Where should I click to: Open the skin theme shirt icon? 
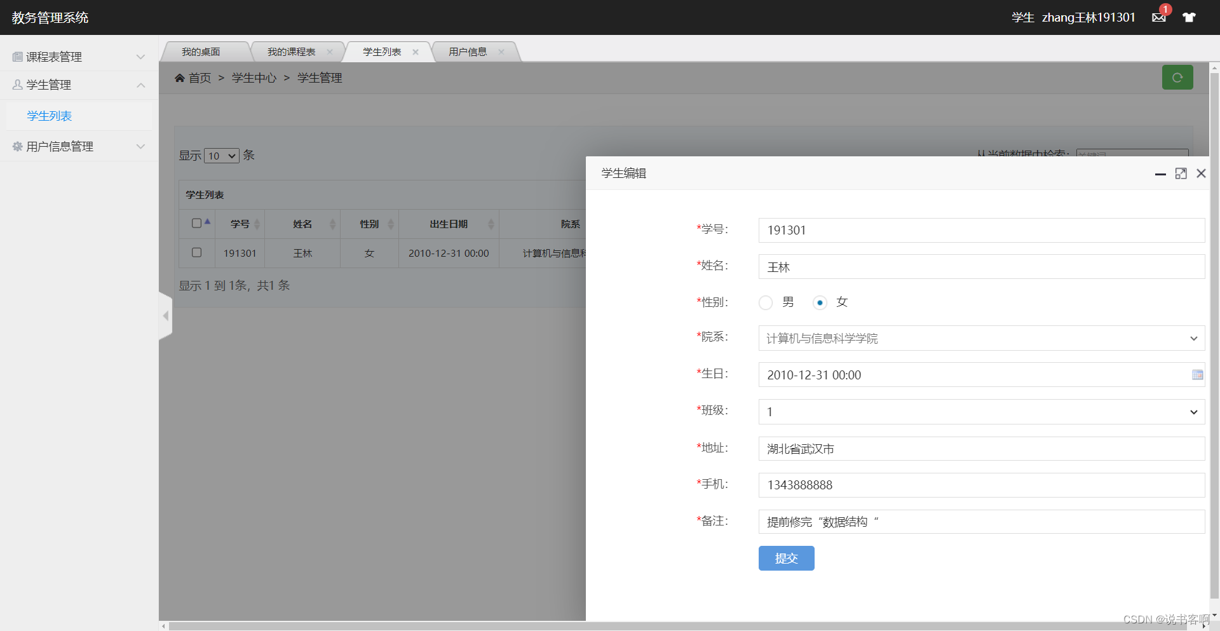(x=1189, y=18)
